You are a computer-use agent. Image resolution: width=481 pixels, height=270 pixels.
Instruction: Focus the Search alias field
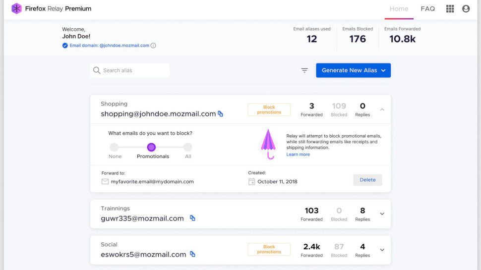[x=134, y=70]
